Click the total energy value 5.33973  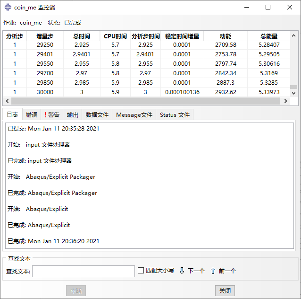tap(269, 92)
